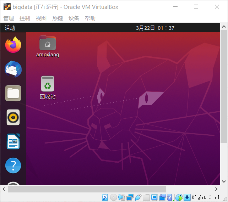228x202 pixels.
Task: Launch Firefox from the Ubuntu dock
Action: tap(13, 45)
